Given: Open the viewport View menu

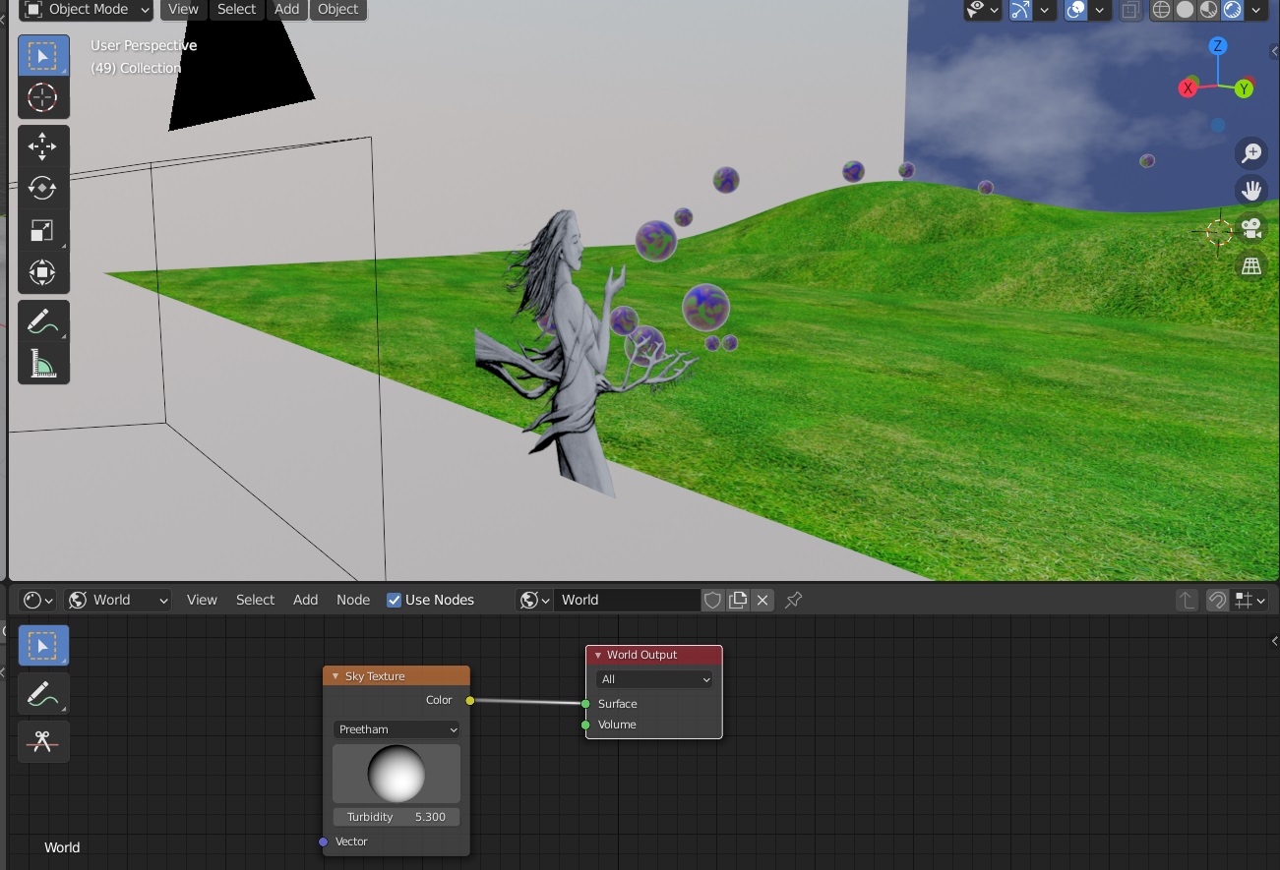Looking at the screenshot, I should (x=183, y=10).
